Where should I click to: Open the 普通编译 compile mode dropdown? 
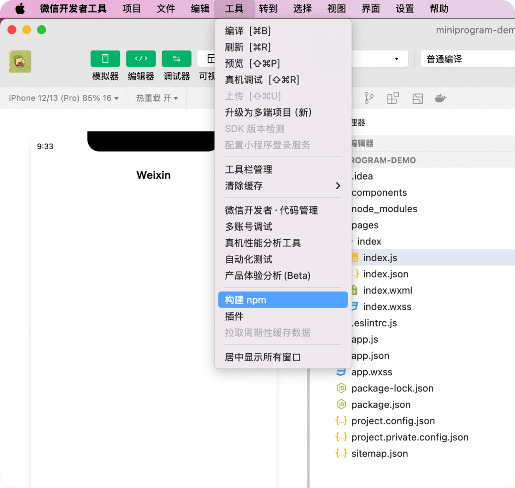tap(468, 59)
